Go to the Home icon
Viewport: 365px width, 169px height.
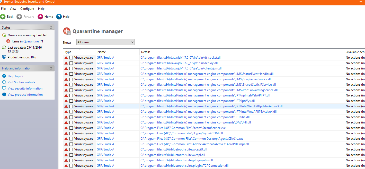[x=40, y=17]
